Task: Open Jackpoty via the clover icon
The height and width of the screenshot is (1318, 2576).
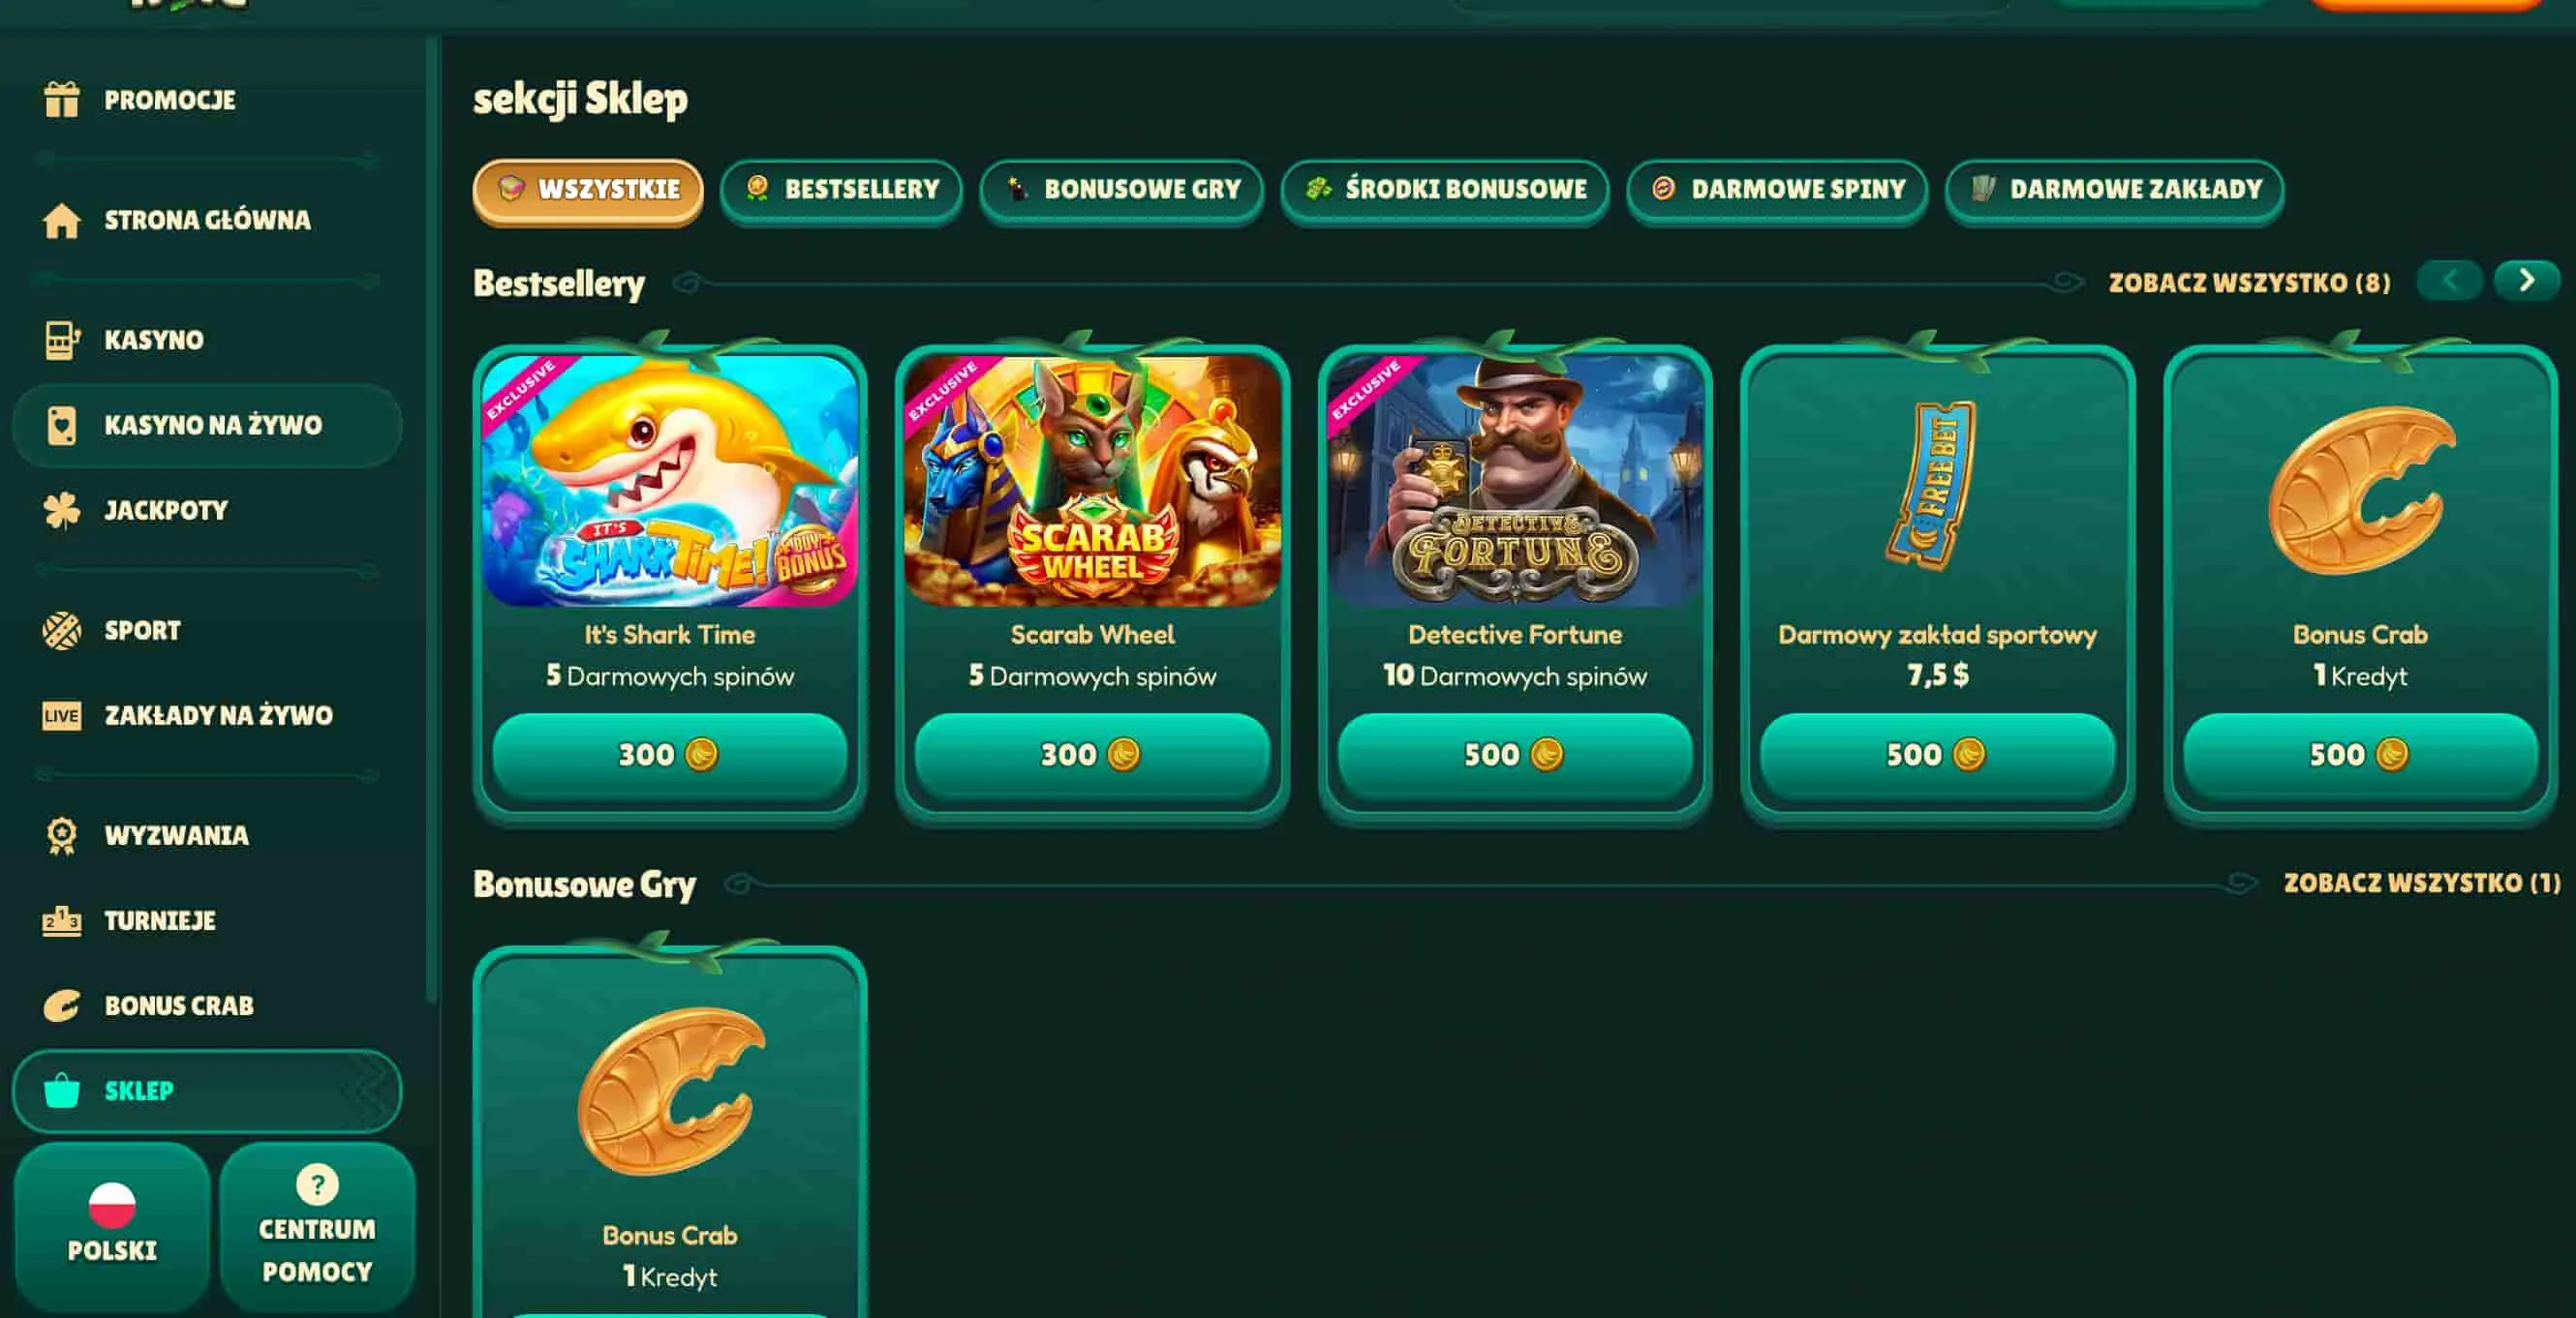Action: (62, 511)
